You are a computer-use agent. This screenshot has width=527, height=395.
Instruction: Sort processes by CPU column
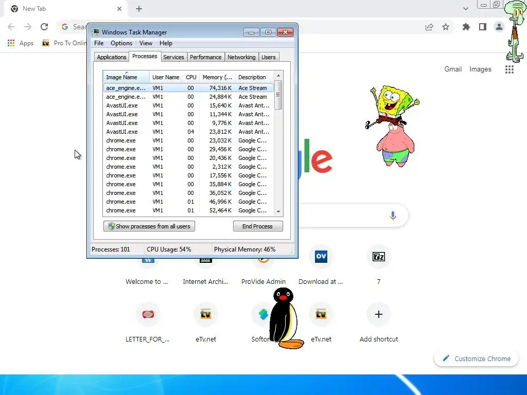pyautogui.click(x=191, y=77)
